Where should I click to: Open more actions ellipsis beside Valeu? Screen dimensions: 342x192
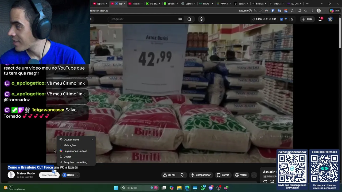254,175
